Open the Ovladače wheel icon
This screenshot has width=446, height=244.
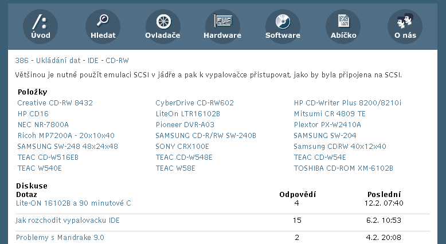click(x=163, y=26)
